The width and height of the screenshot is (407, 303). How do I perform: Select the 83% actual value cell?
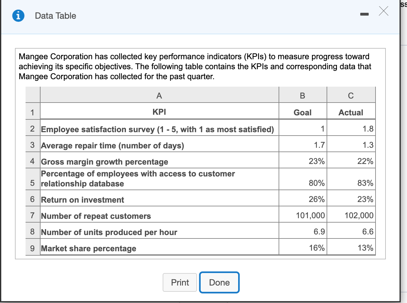351,183
